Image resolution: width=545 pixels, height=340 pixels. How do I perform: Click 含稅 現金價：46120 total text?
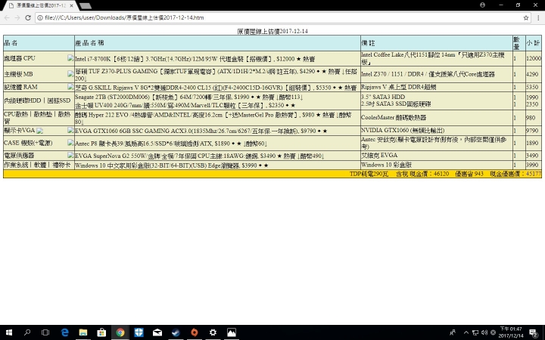coord(422,174)
